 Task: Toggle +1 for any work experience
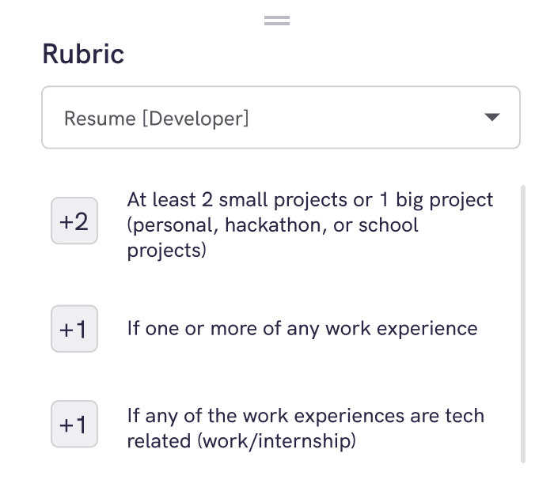click(74, 328)
